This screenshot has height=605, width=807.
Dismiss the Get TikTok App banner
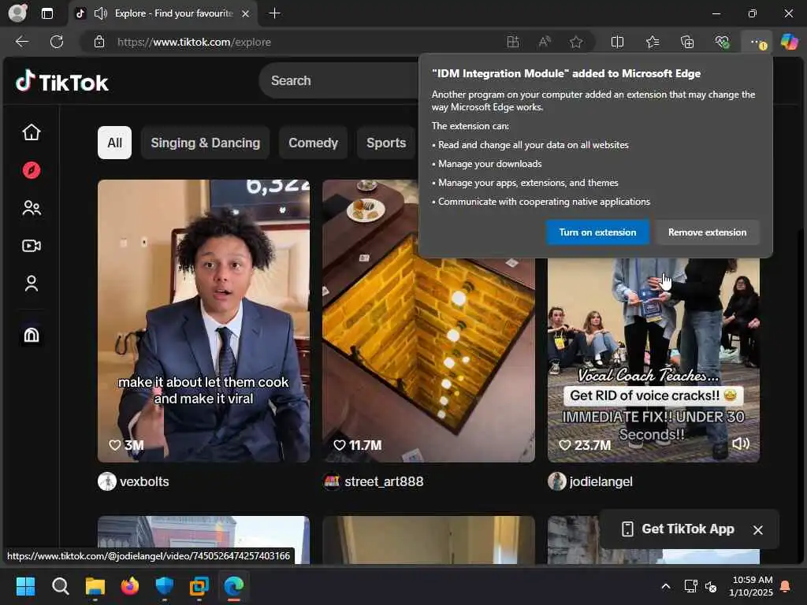coord(757,529)
